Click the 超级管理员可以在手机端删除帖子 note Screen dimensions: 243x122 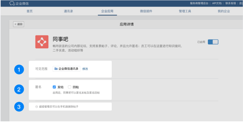59,107
